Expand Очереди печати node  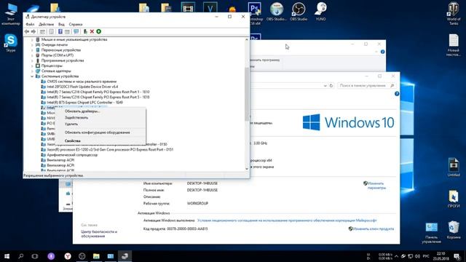coord(32,45)
